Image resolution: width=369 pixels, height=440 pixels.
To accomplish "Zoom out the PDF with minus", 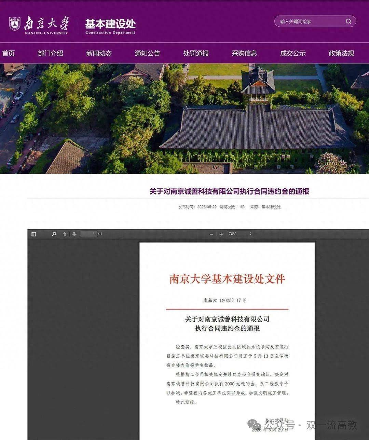I will coord(211,234).
